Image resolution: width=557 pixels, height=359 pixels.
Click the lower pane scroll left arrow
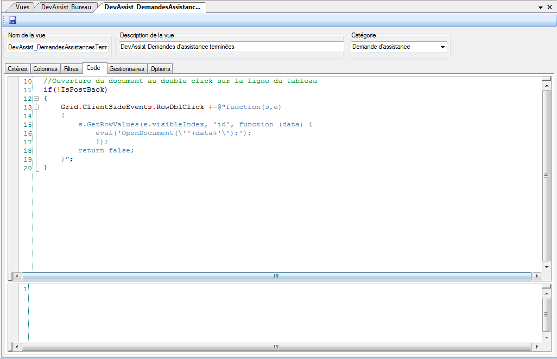pyautogui.click(x=16, y=347)
